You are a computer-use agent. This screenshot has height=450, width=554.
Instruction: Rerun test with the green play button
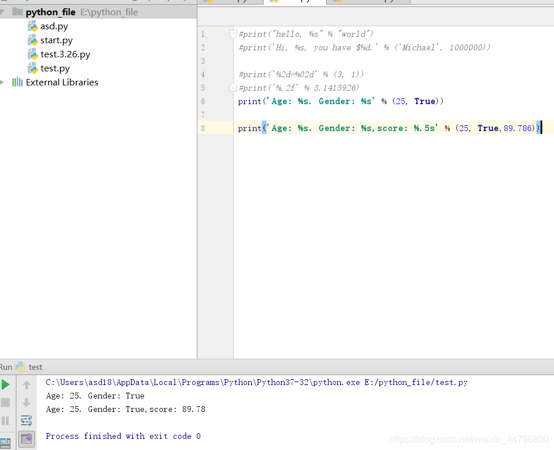tap(5, 384)
